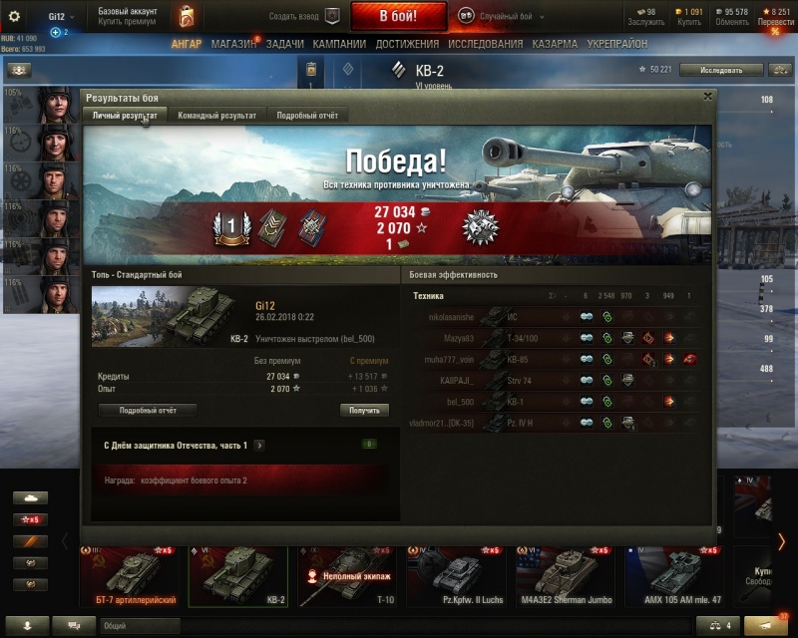Open the chat channels icon
This screenshot has height=638, width=798.
click(74, 626)
